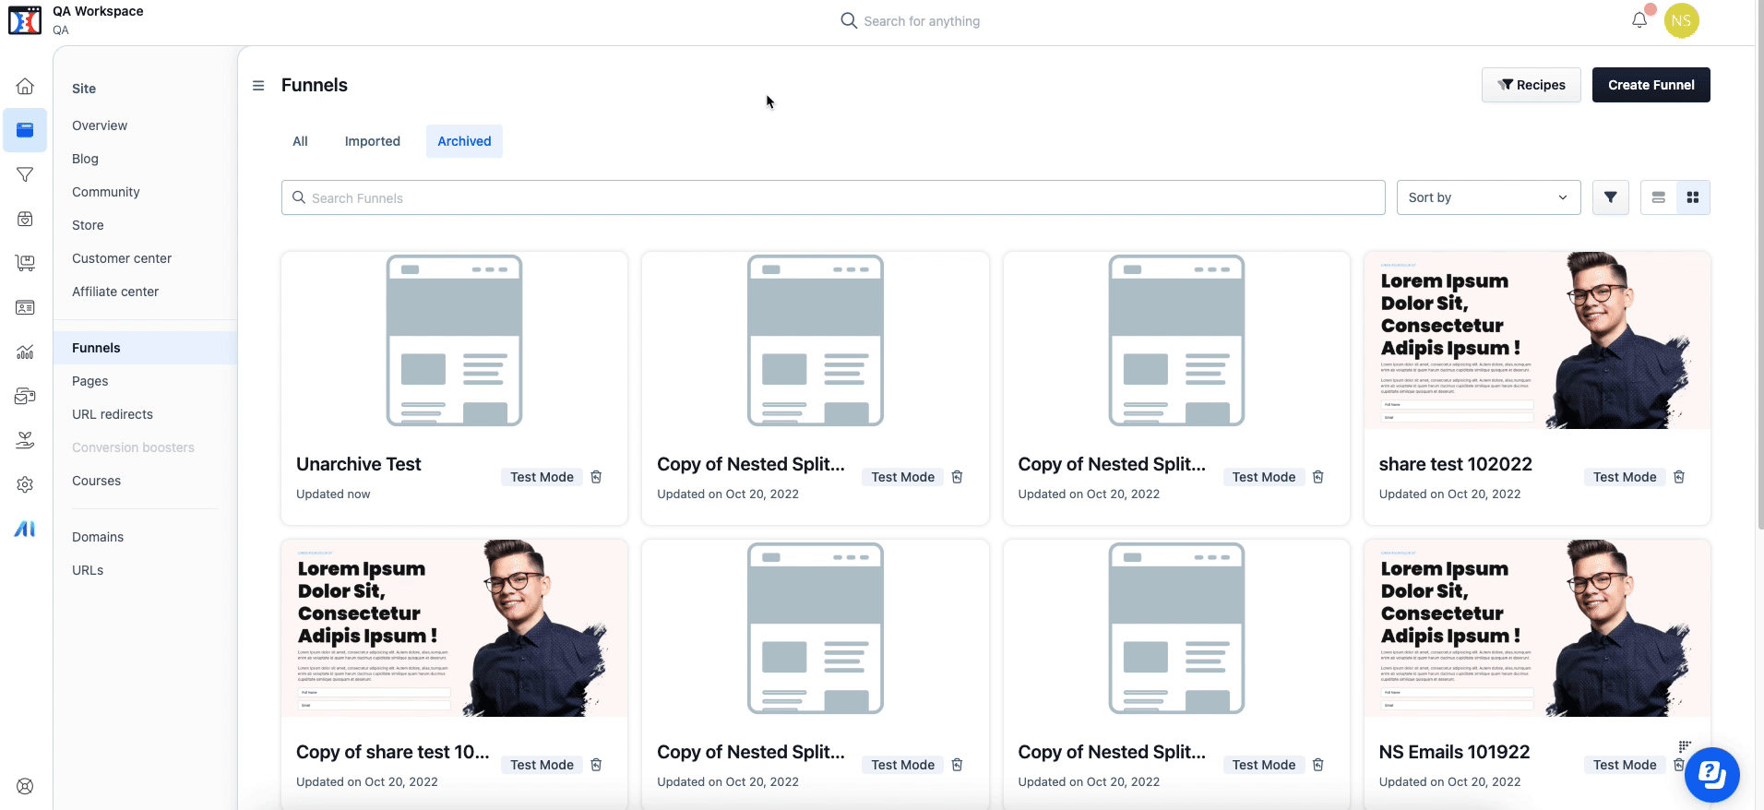
Task: Open the NS user avatar menu
Action: click(x=1681, y=20)
